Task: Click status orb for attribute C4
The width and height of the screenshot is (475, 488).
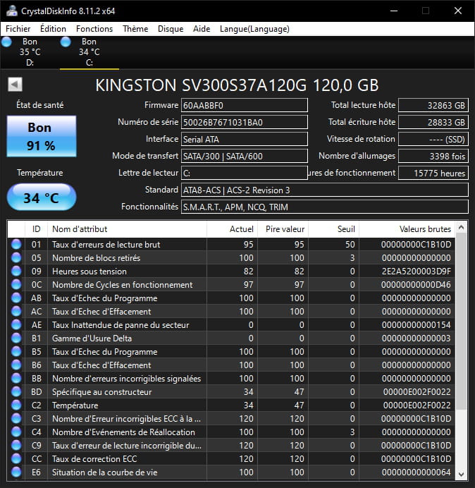Action: (16, 432)
